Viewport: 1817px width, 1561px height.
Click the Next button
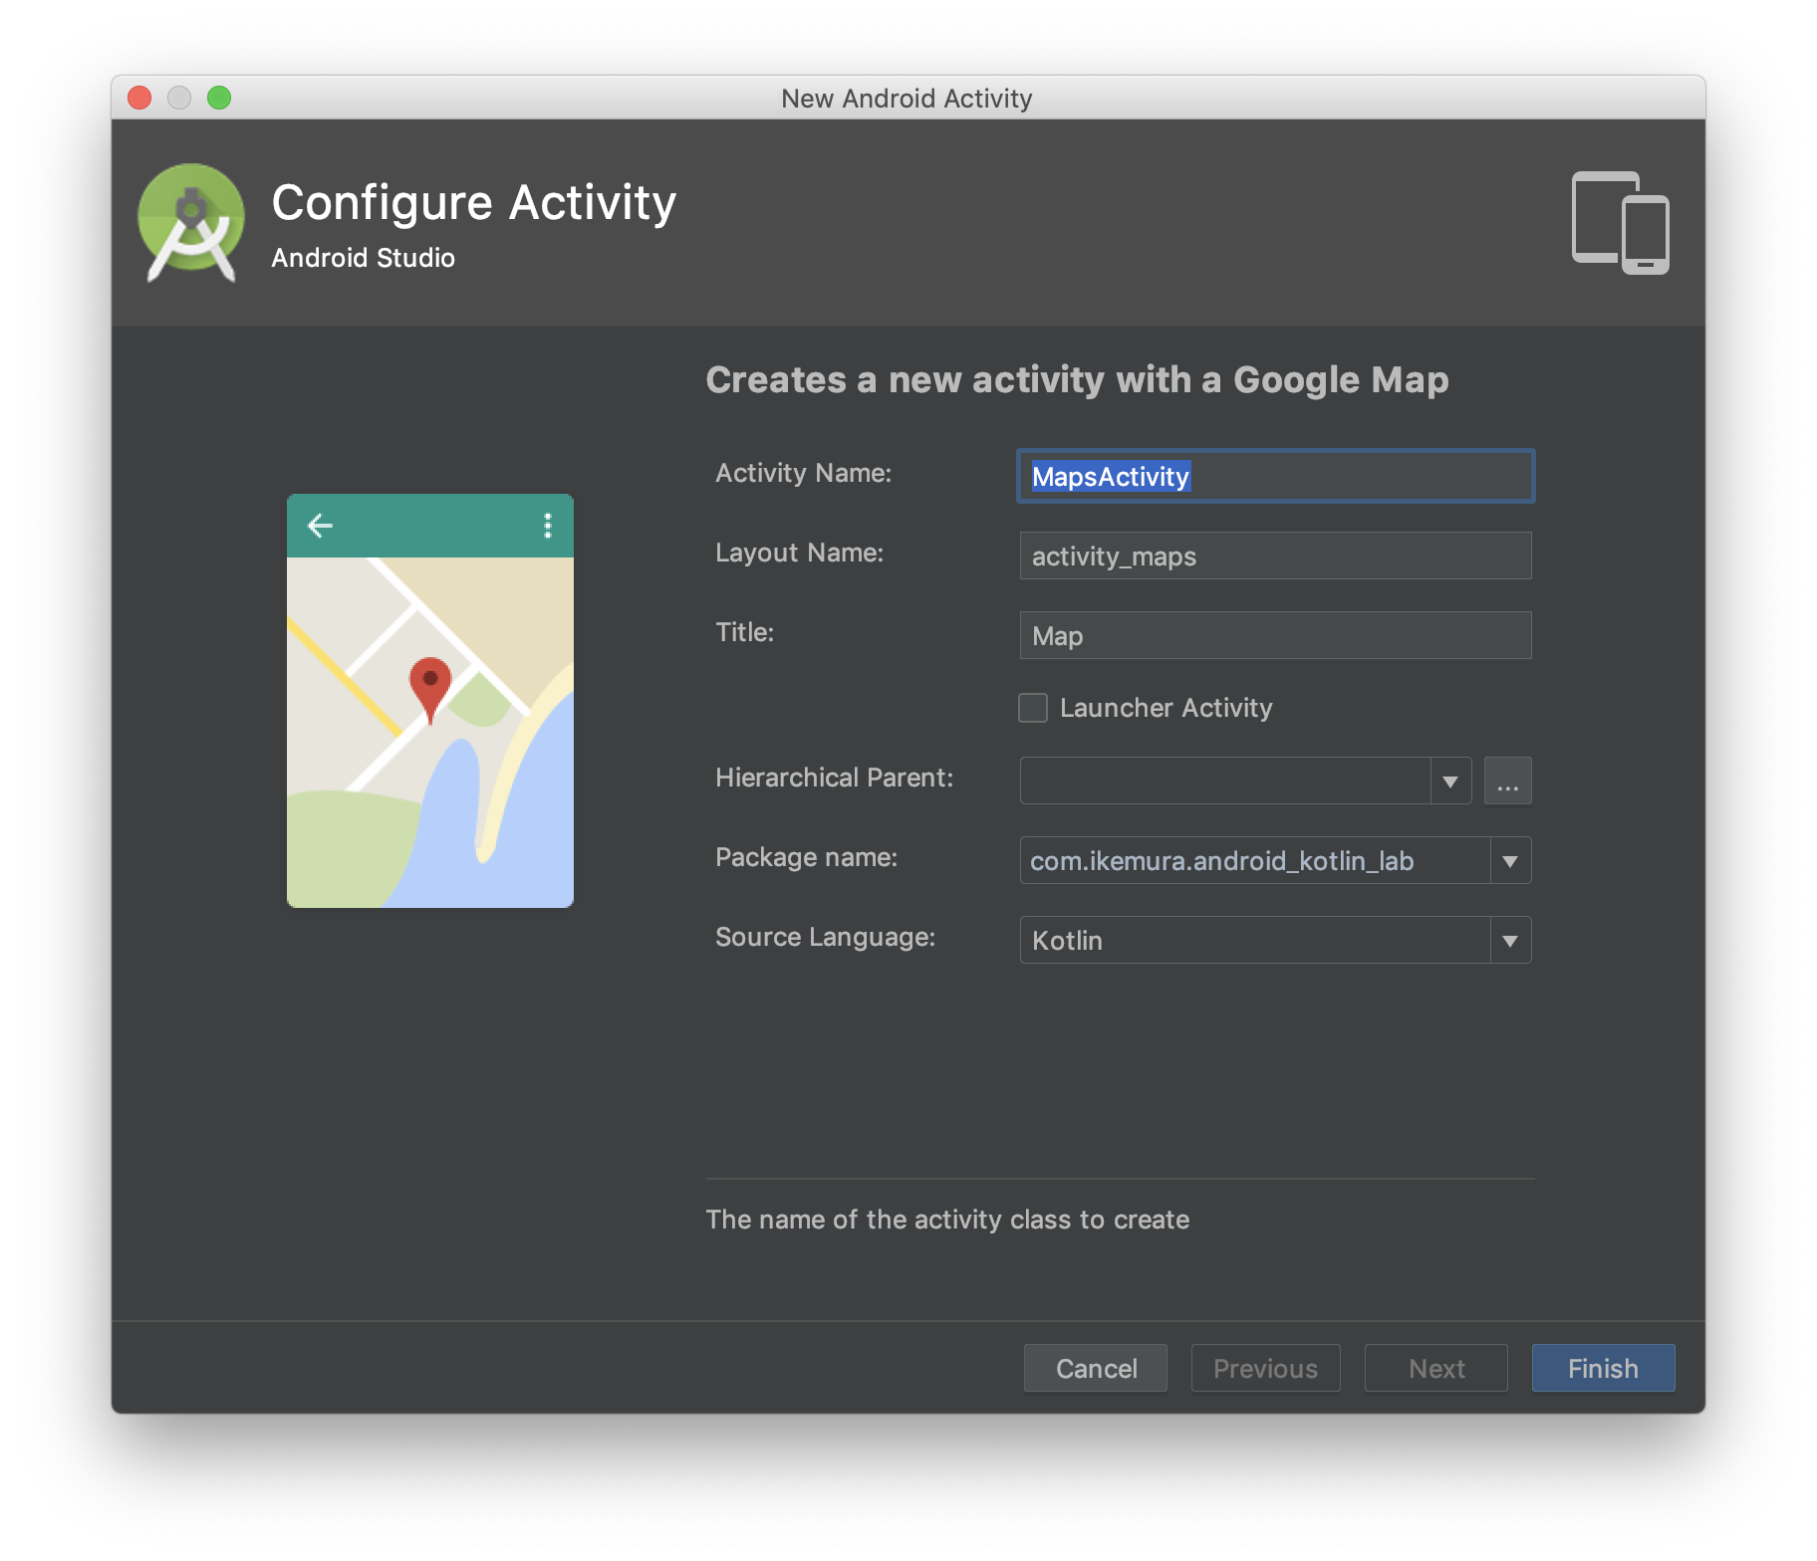coord(1435,1368)
